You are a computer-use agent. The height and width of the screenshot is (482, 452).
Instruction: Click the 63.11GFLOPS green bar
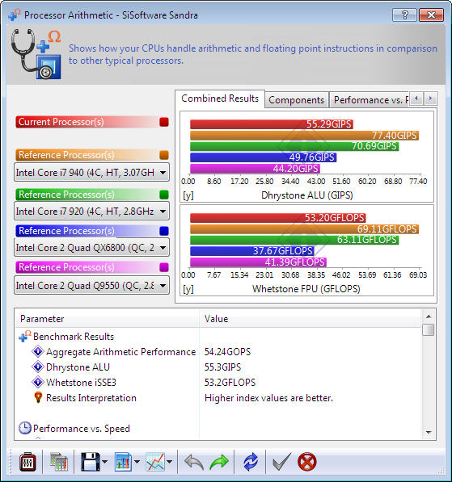point(294,240)
